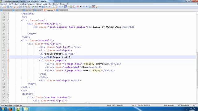198x111 pixels.
Task: Click the Paste toolbar icon
Action: (x=29, y=7)
